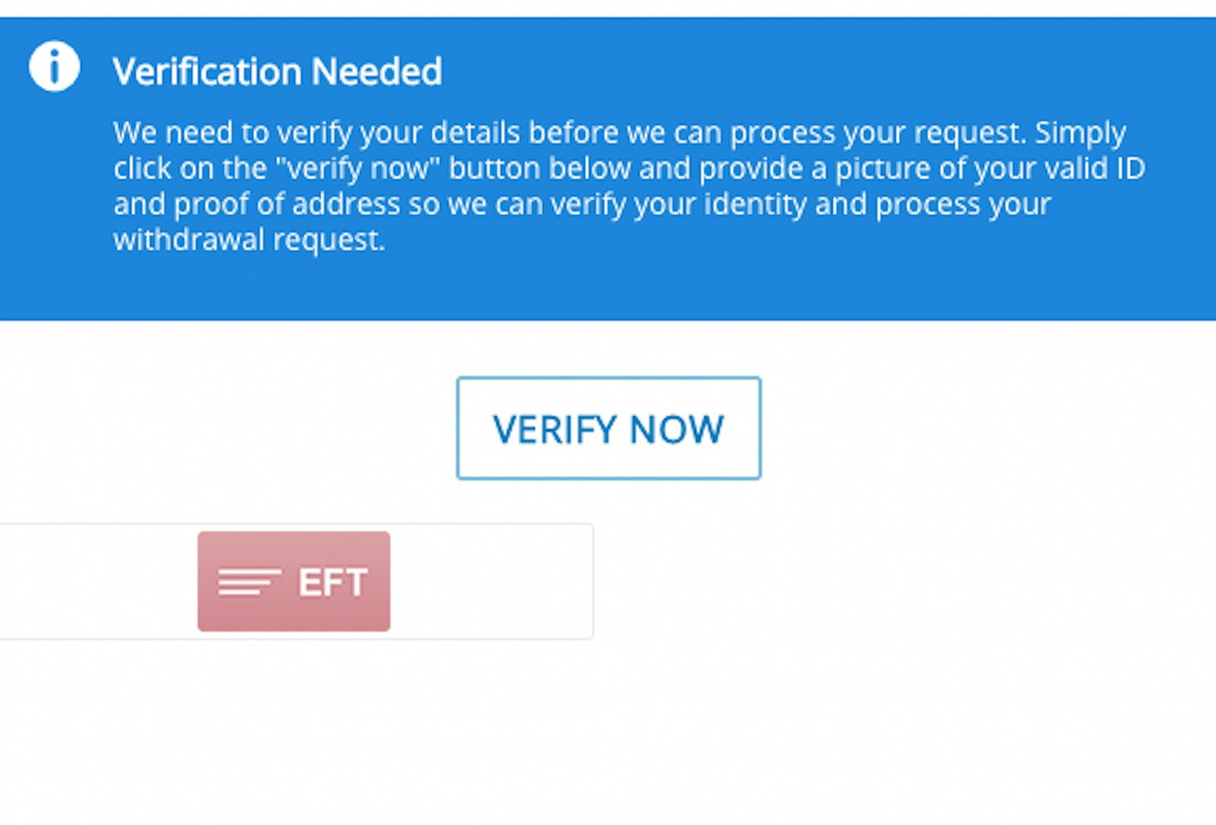Click the word "NOW" on the outlined button
The width and height of the screenshot is (1216, 825).
click(x=677, y=429)
